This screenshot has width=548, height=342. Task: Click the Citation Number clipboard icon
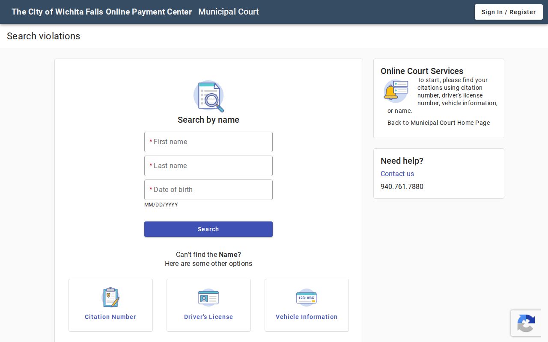[x=110, y=297]
